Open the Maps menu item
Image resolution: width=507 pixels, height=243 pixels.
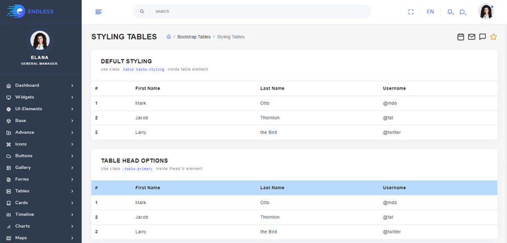pyautogui.click(x=41, y=238)
